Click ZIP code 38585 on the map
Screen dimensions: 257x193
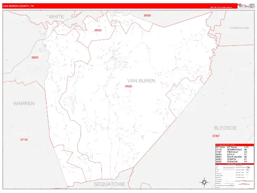[x=128, y=86]
